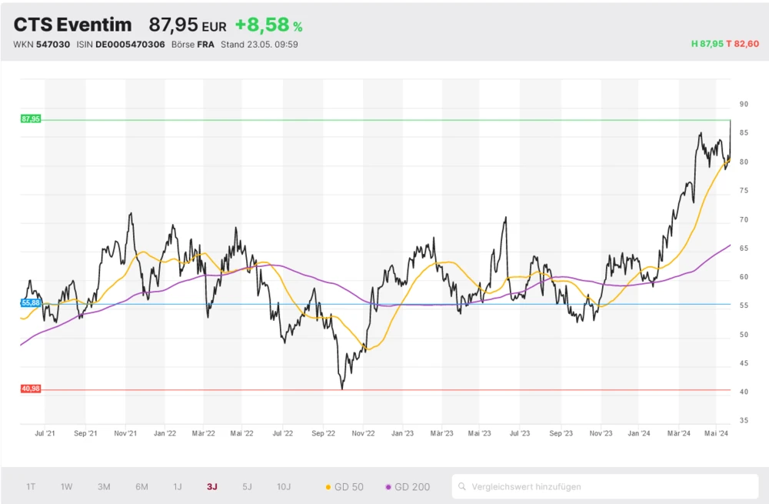This screenshot has height=504, width=769.
Task: Click the daily high H 87,95 value
Action: 707,45
